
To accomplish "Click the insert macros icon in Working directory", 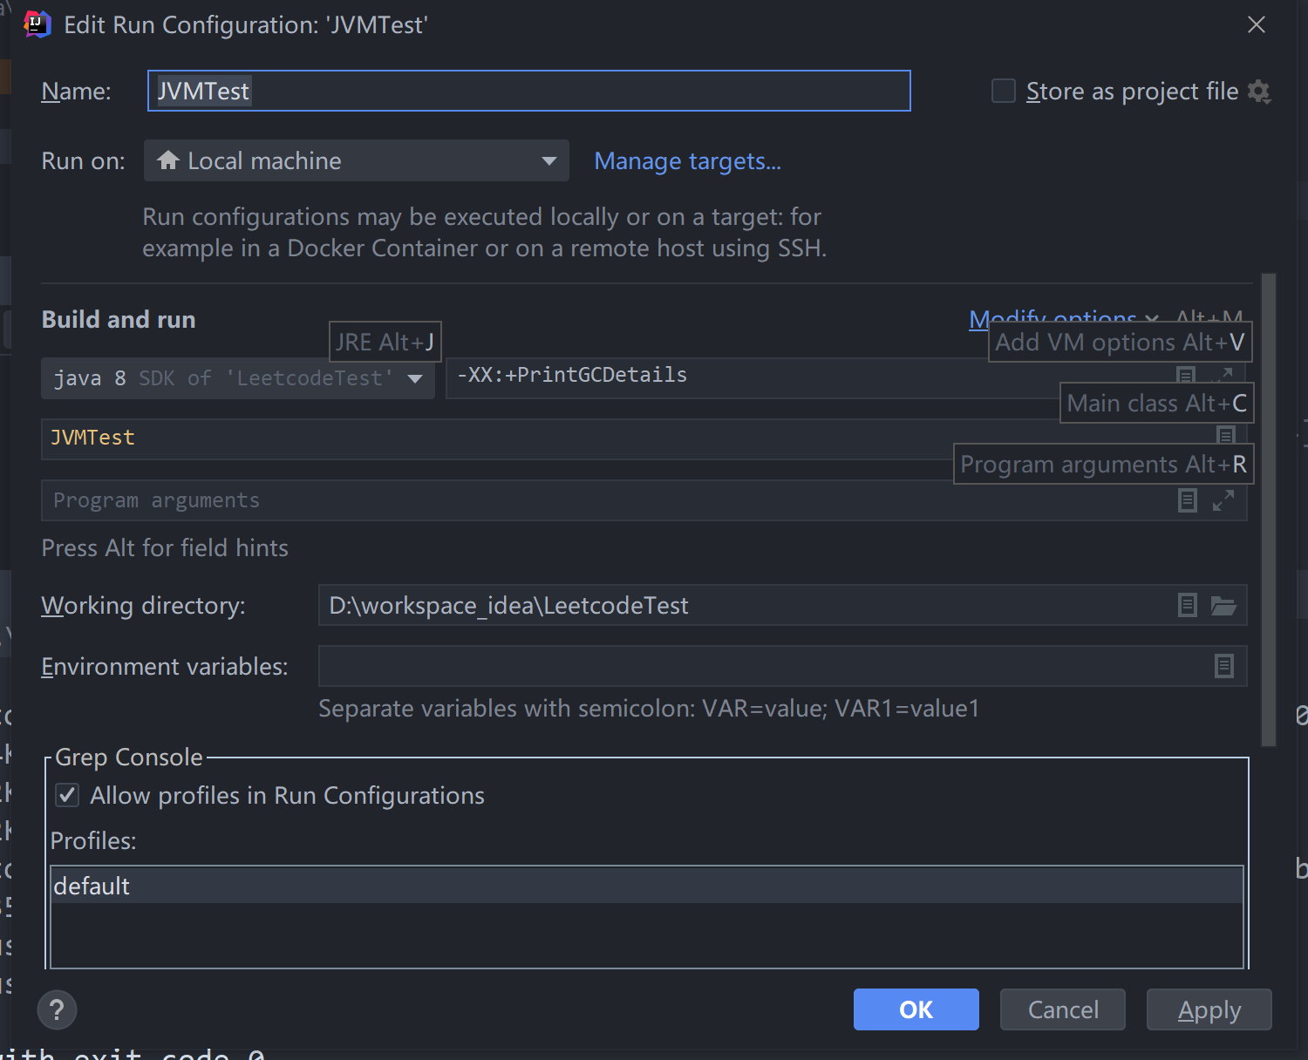I will (x=1188, y=606).
